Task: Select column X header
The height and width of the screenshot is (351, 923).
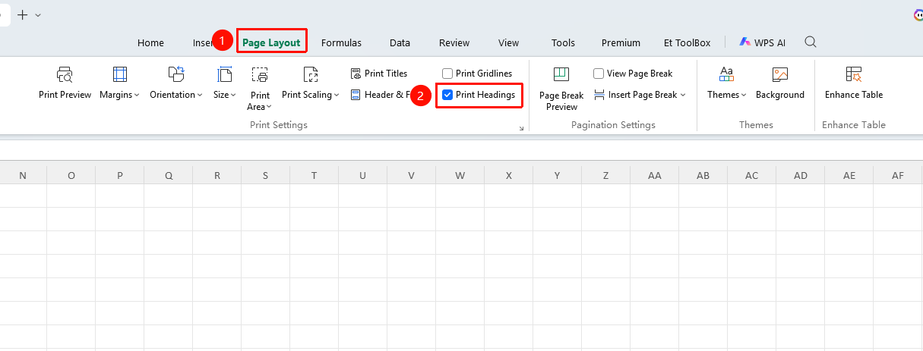Action: pos(509,175)
